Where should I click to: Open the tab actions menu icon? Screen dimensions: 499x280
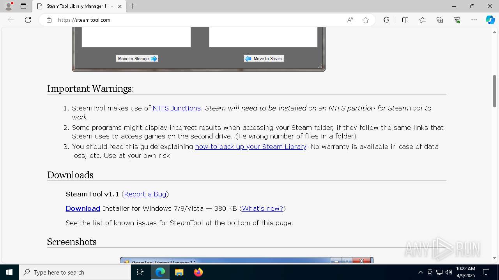[23, 6]
